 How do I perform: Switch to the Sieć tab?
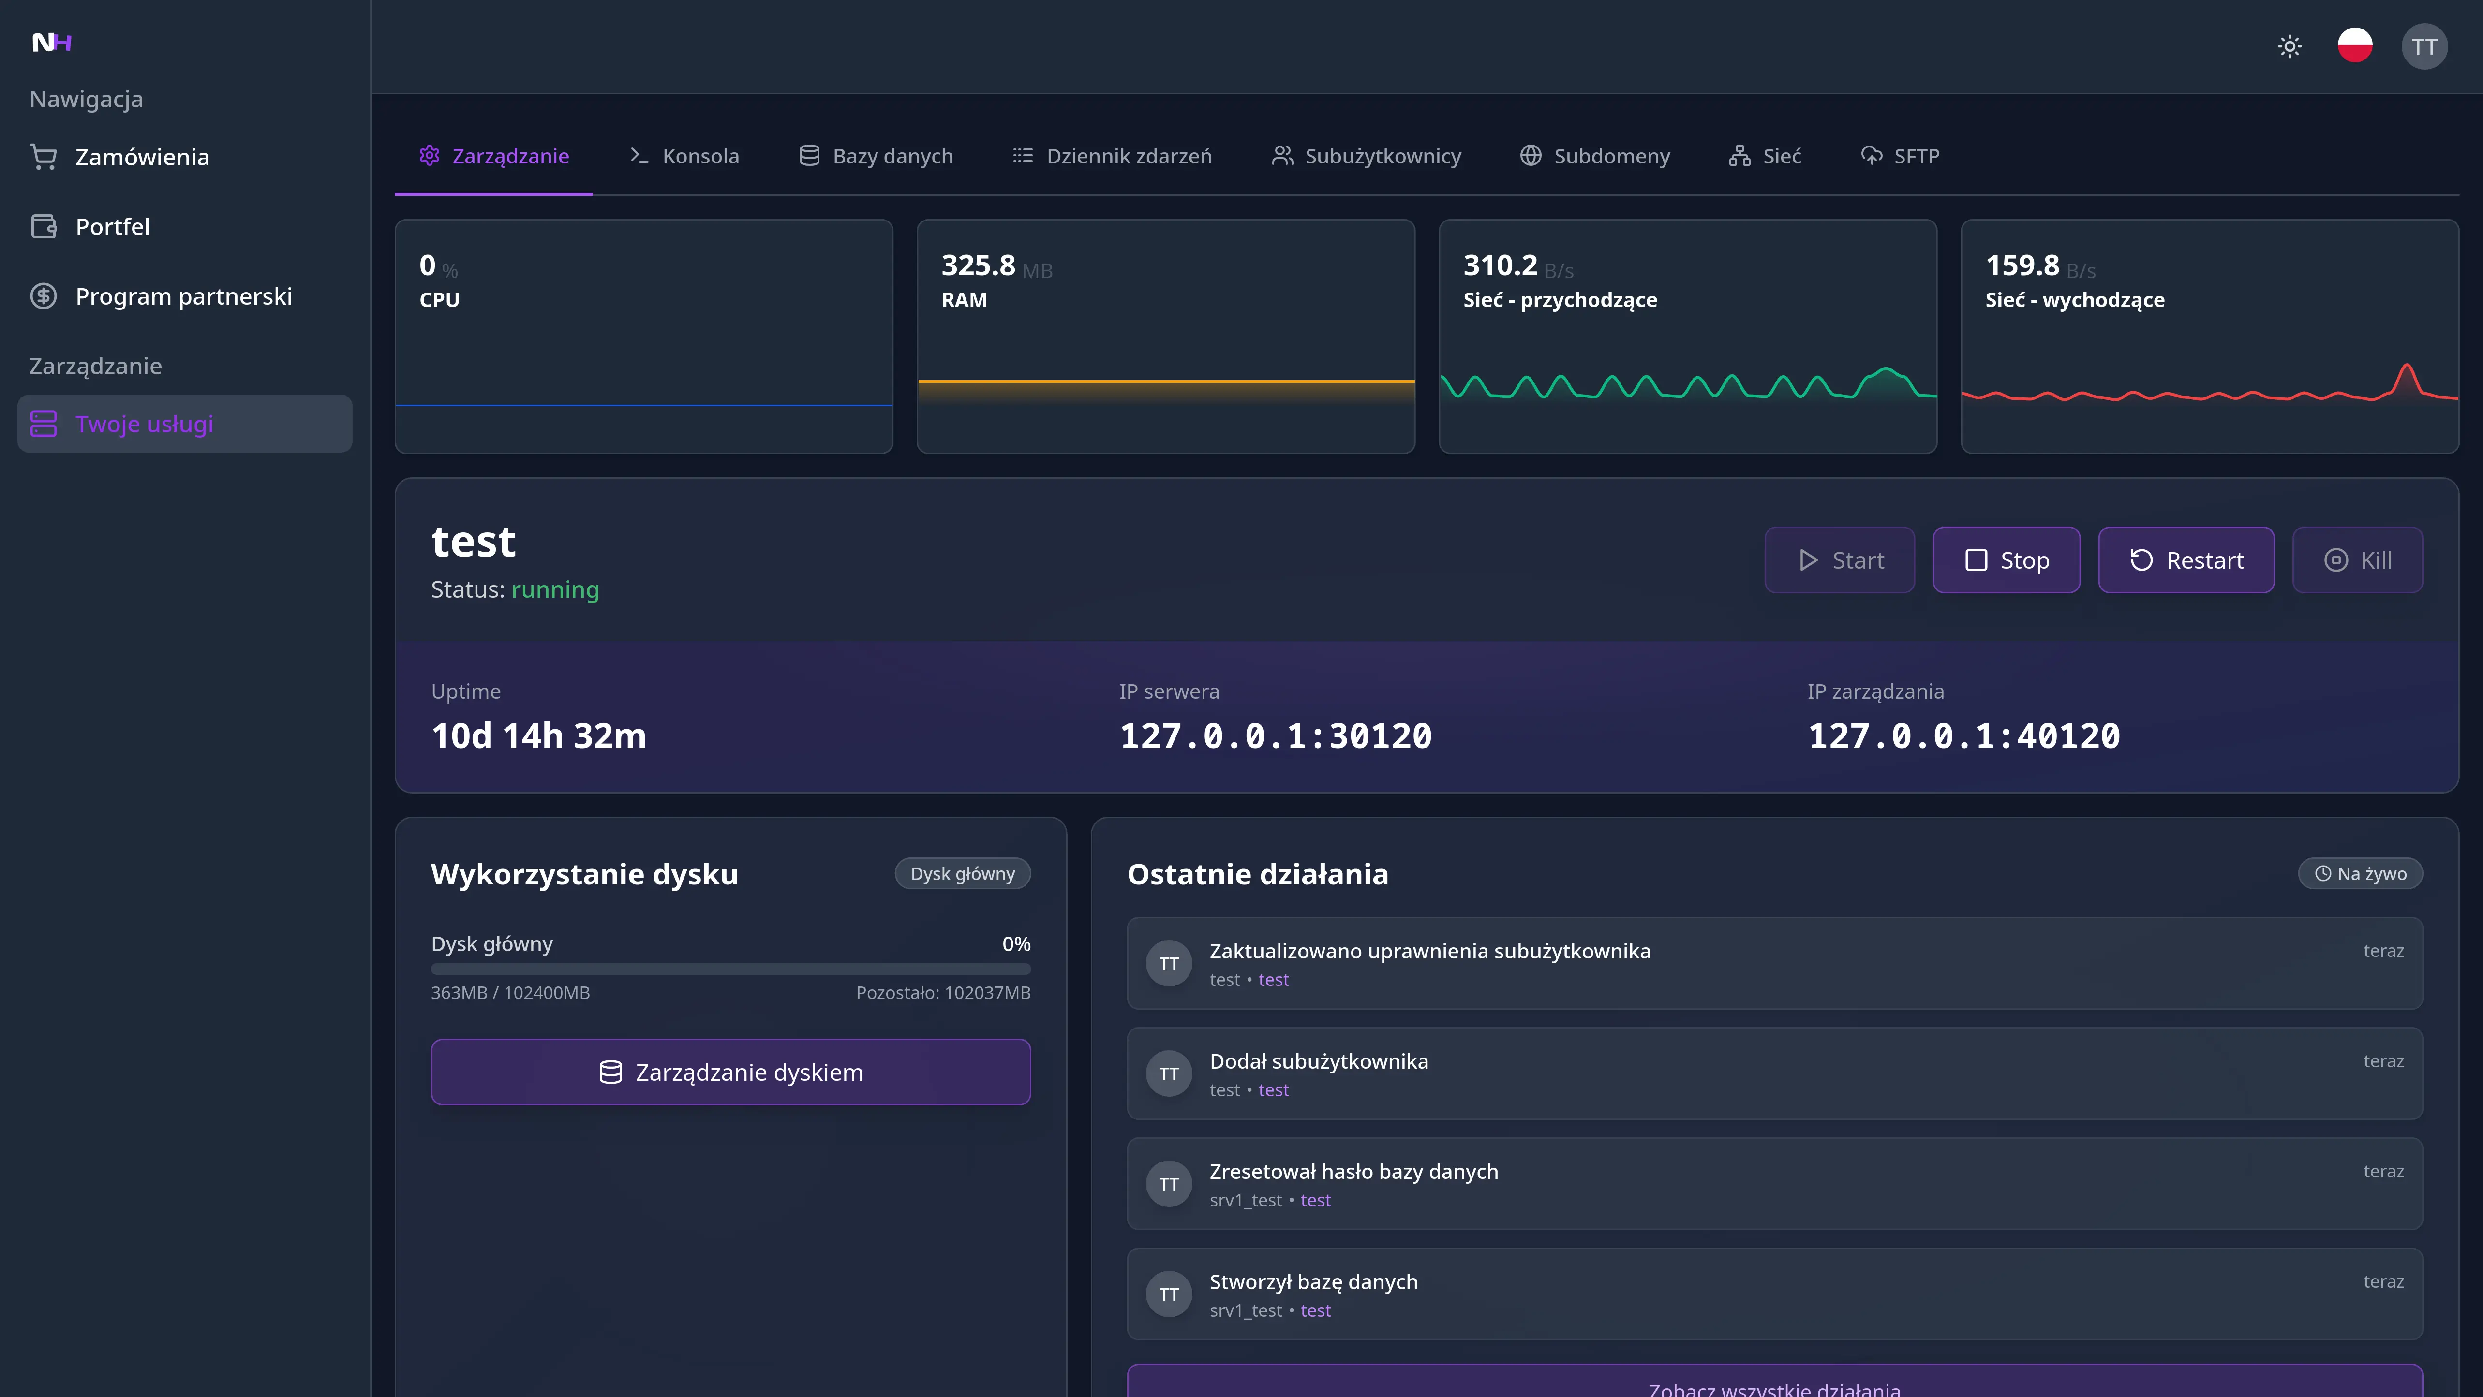pos(1764,156)
